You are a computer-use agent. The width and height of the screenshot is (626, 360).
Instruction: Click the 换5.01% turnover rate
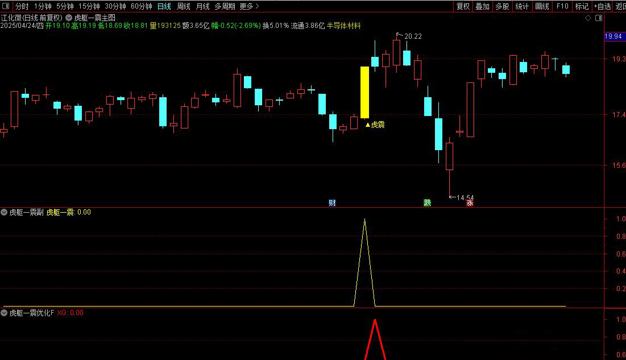click(x=275, y=26)
